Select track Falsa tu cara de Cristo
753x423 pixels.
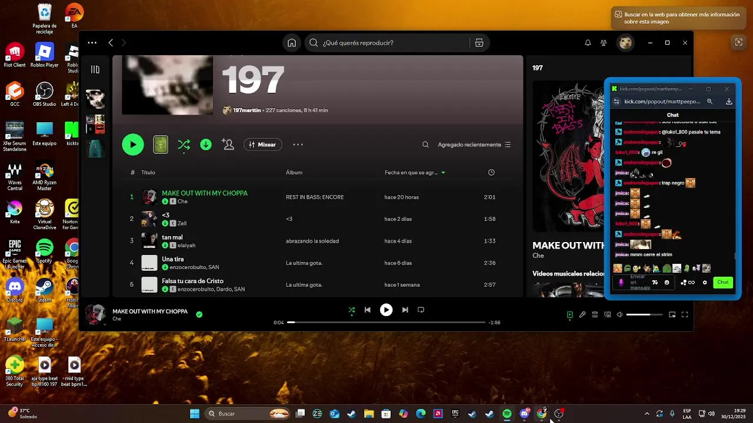coord(193,281)
